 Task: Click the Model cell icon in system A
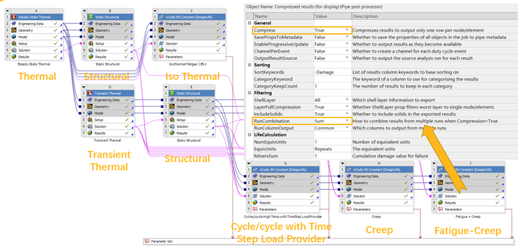(14, 37)
